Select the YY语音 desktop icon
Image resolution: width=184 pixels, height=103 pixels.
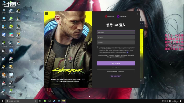click(x=11, y=67)
